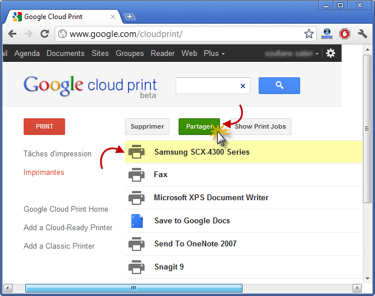Viewport: 375px width, 296px height.
Task: Click the red PRINT button
Action: click(44, 126)
